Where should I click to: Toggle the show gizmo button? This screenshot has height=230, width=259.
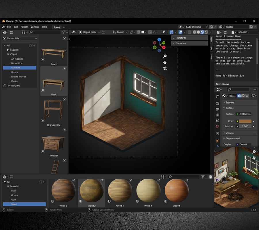[171, 32]
